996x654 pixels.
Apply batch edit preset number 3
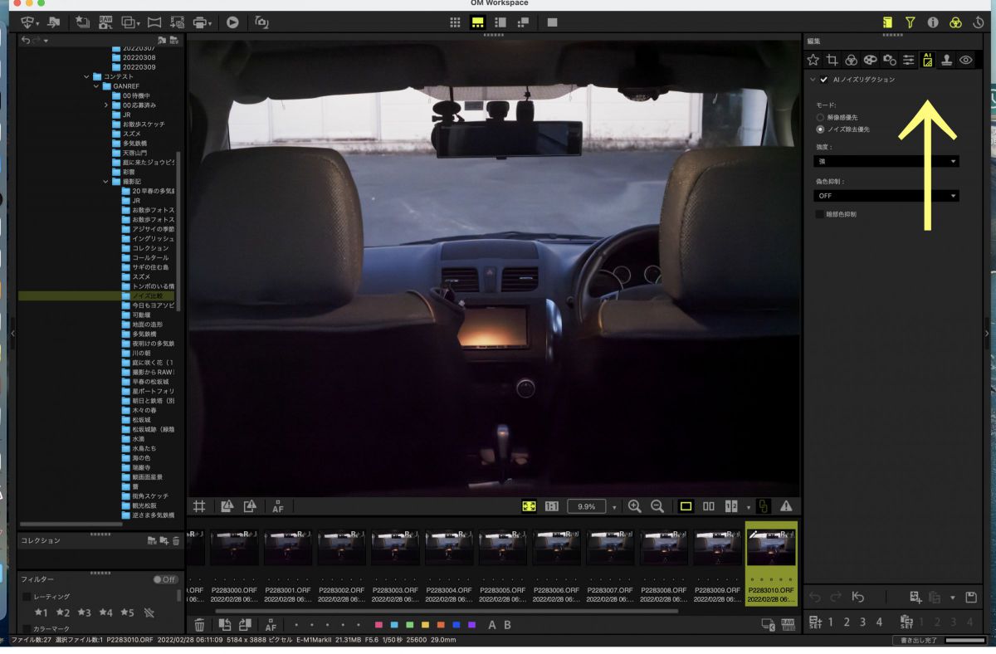pyautogui.click(x=862, y=622)
